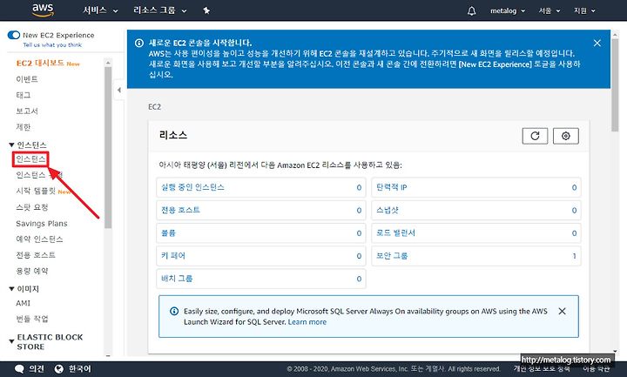
Task: Open 시작 템플릿 in the sidebar
Action: click(36, 191)
